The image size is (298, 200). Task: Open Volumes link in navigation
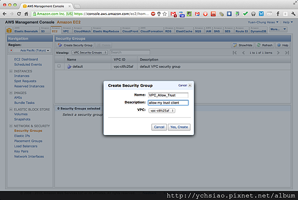21,114
